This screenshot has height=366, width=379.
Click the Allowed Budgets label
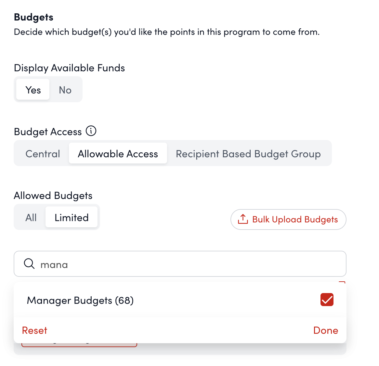[x=53, y=195]
